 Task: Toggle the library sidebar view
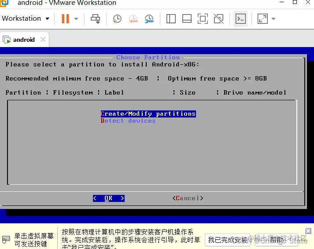[171, 19]
